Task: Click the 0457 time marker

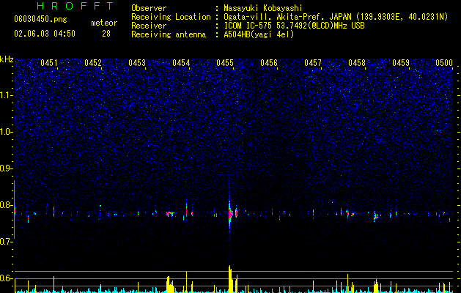Action: pyautogui.click(x=313, y=63)
